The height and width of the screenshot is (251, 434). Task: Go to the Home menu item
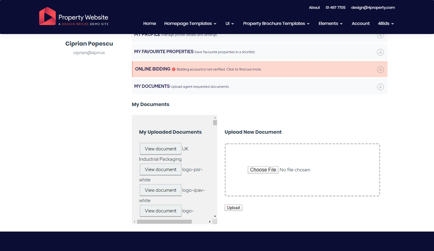point(150,23)
